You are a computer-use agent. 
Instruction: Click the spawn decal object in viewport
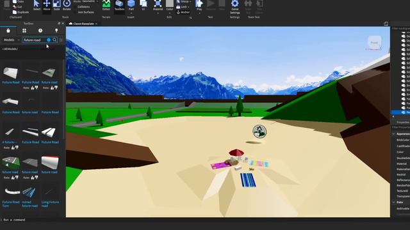(259, 131)
